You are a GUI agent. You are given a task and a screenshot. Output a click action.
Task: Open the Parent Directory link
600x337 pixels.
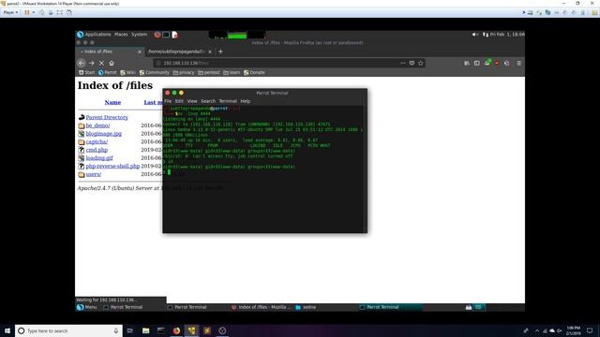[107, 117]
